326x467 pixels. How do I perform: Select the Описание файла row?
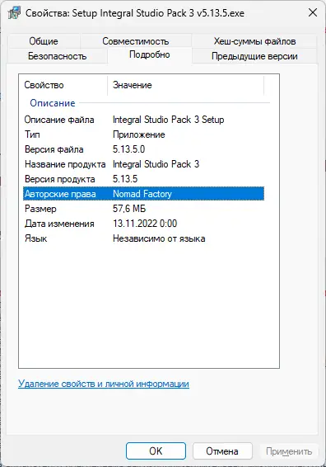(143, 120)
